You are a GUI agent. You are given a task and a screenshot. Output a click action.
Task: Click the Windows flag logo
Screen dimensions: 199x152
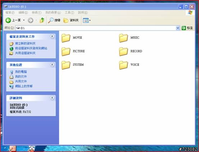tap(190, 13)
